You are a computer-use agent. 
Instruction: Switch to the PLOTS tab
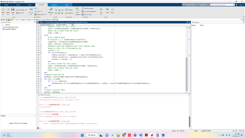(18, 5)
